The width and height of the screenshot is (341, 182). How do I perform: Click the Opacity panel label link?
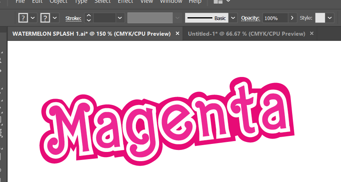pos(250,18)
